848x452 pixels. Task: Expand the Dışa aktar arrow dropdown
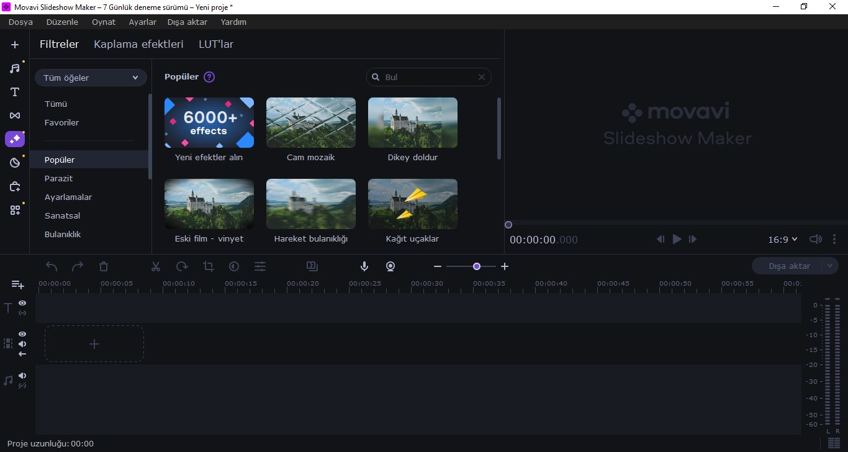(x=830, y=266)
